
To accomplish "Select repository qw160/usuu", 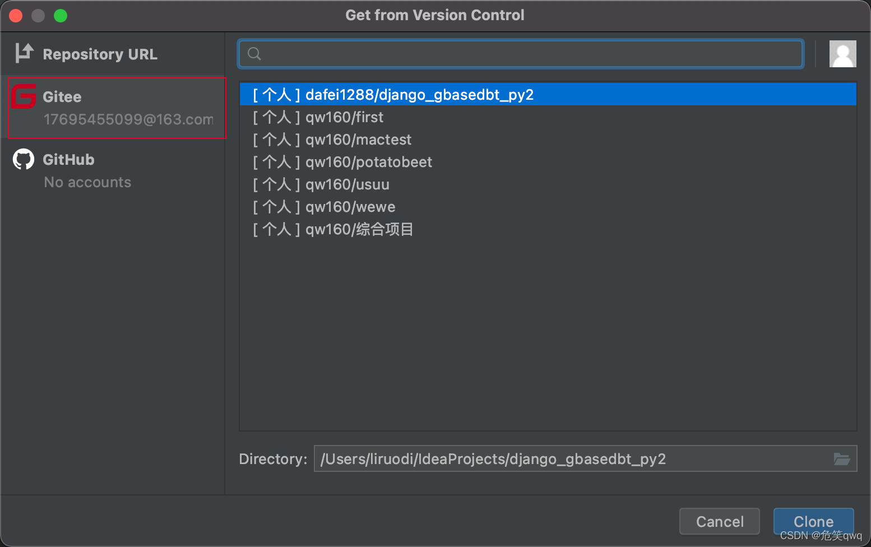I will (x=548, y=184).
